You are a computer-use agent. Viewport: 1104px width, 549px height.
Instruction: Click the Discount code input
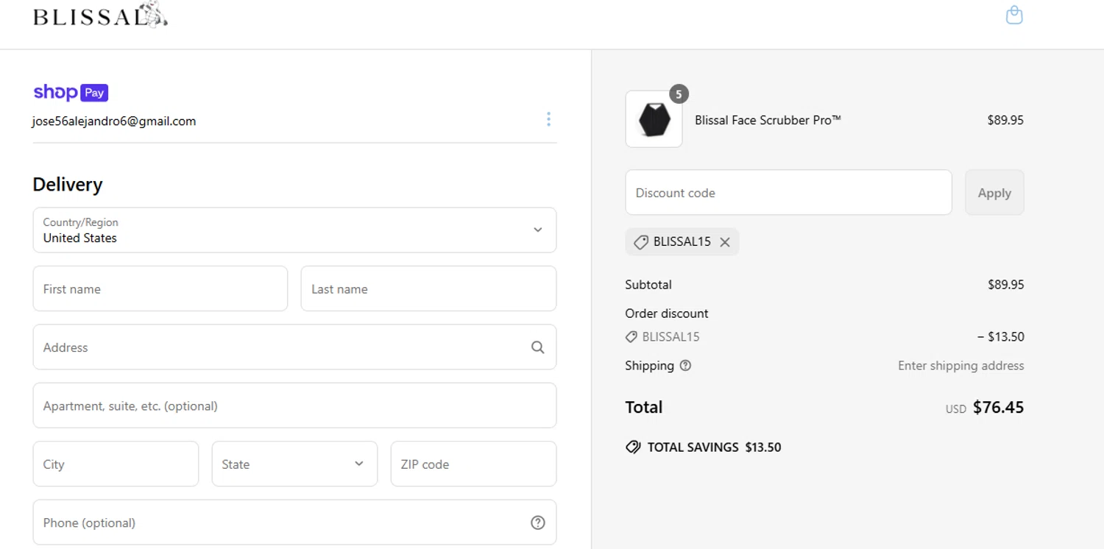pos(788,193)
